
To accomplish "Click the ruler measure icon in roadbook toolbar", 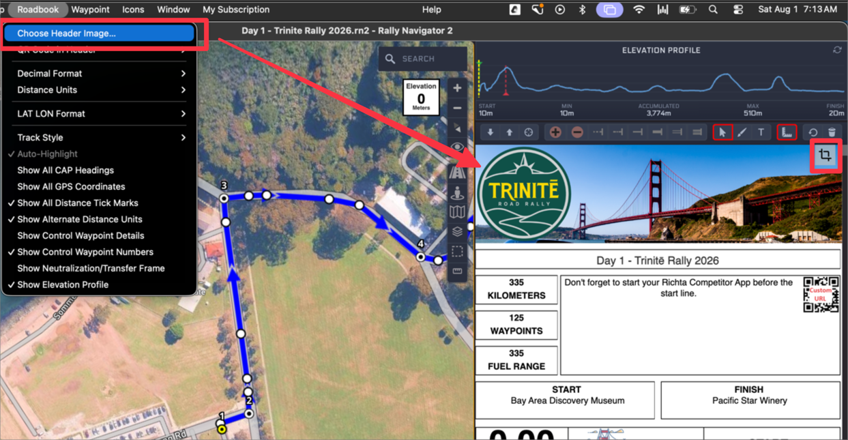I will [x=787, y=132].
